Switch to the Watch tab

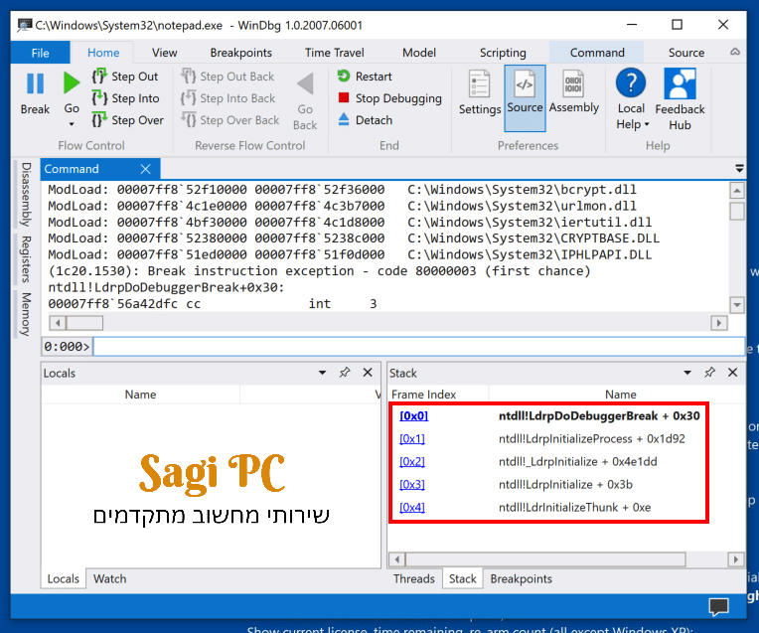110,578
